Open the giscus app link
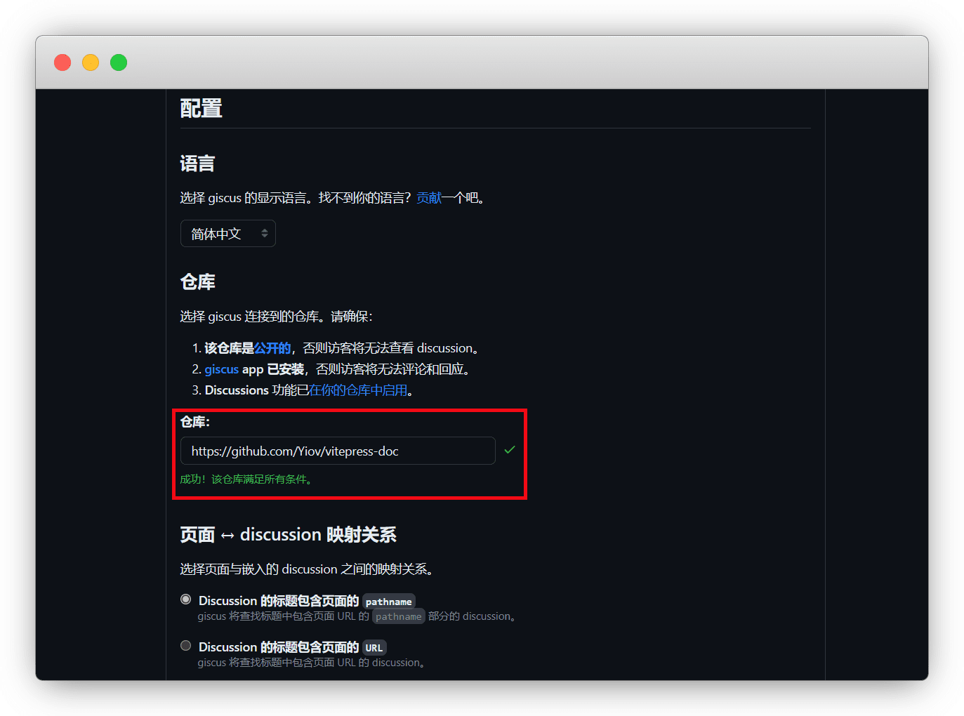The width and height of the screenshot is (964, 716). coord(222,369)
